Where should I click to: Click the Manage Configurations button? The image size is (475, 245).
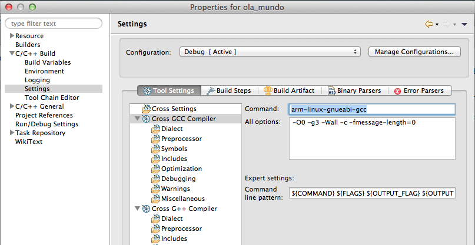pos(414,52)
